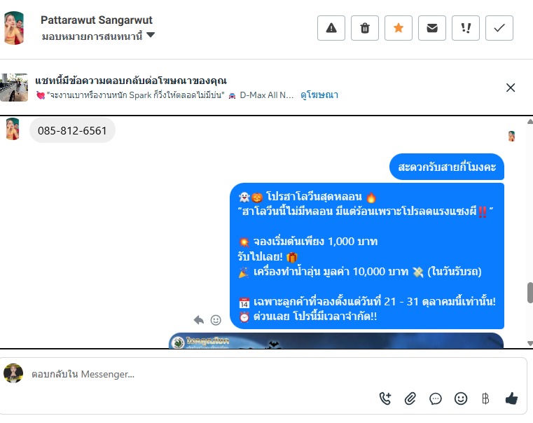Click the spam warning triangle icon

pyautogui.click(x=331, y=28)
